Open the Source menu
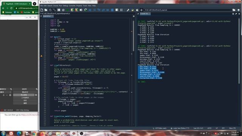The height and width of the screenshot is (136, 242). [x=56, y=6]
